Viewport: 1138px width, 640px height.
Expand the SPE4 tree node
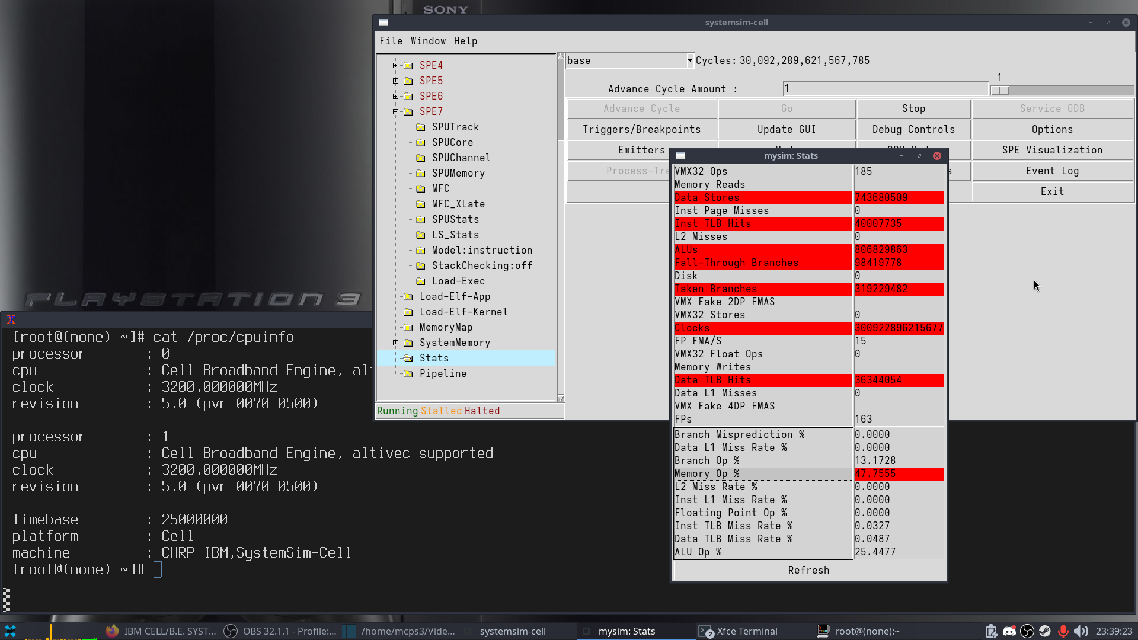pos(396,65)
